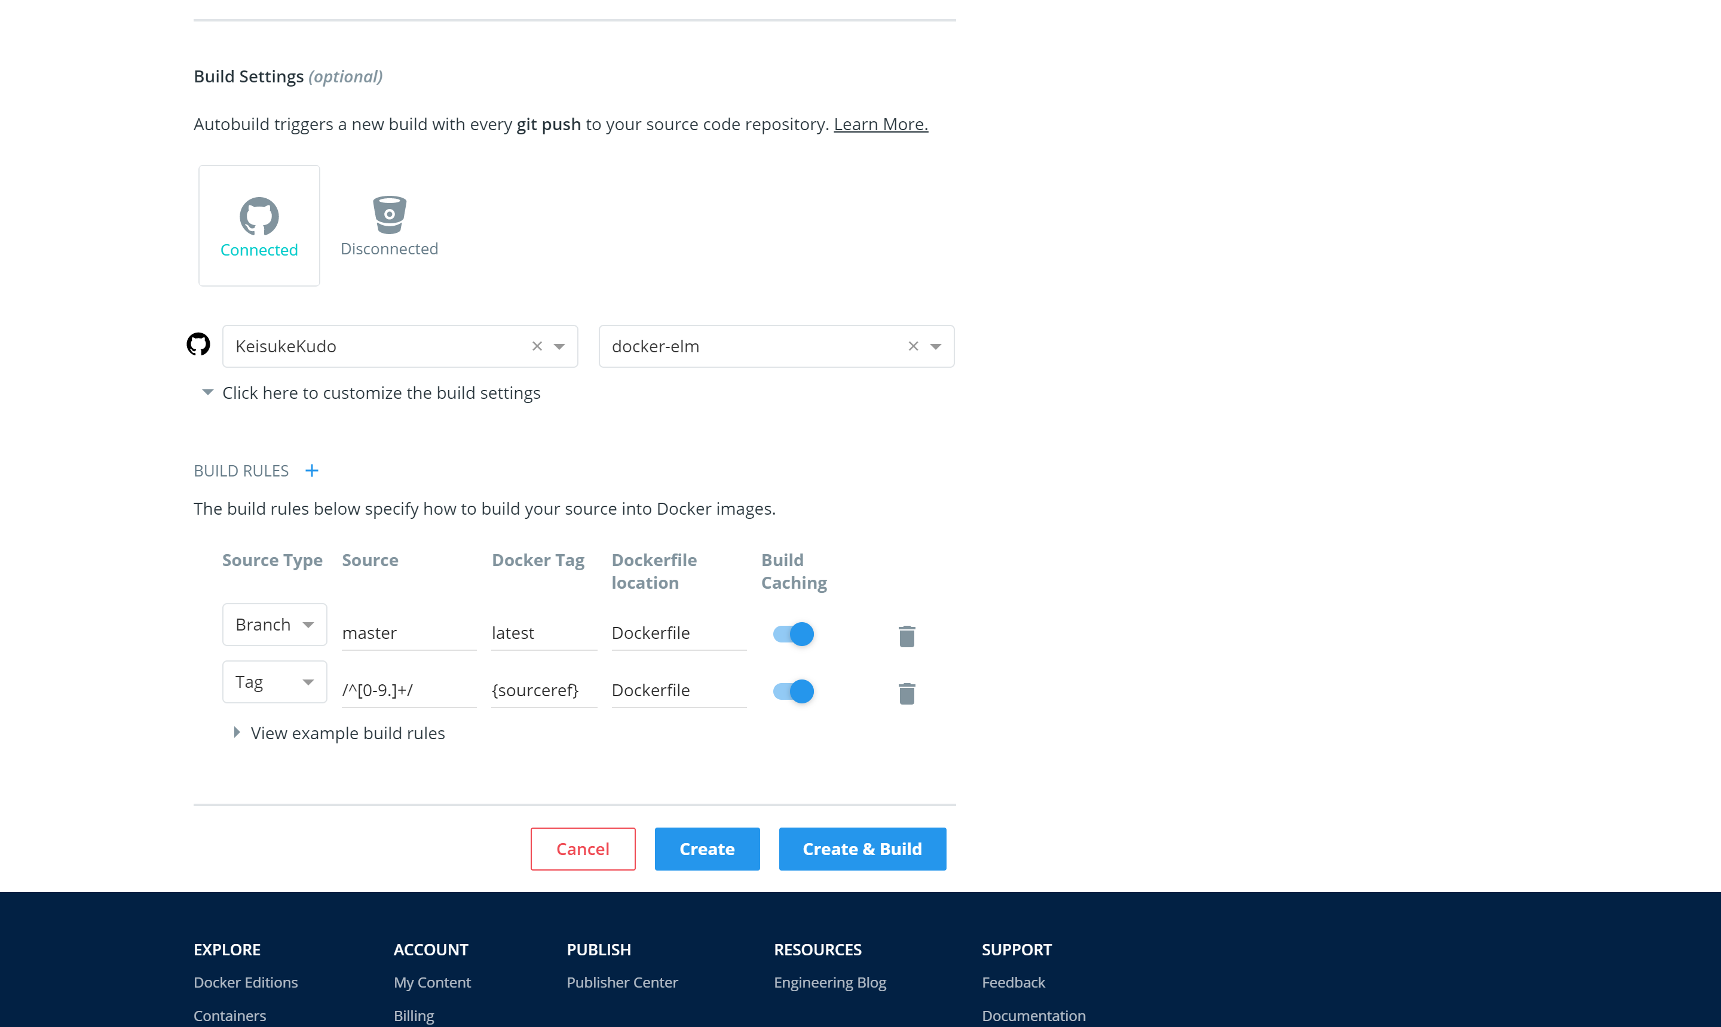Click the black GitHub logo beside KeisukeKudo

(x=198, y=345)
